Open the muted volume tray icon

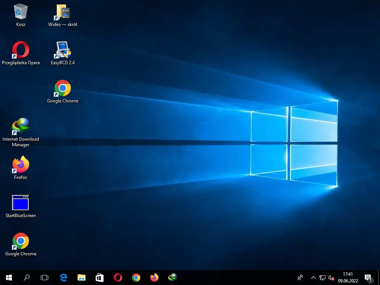click(331, 278)
